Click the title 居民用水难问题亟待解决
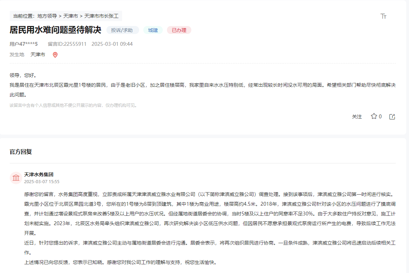The width and height of the screenshot is (409, 273). pos(55,30)
